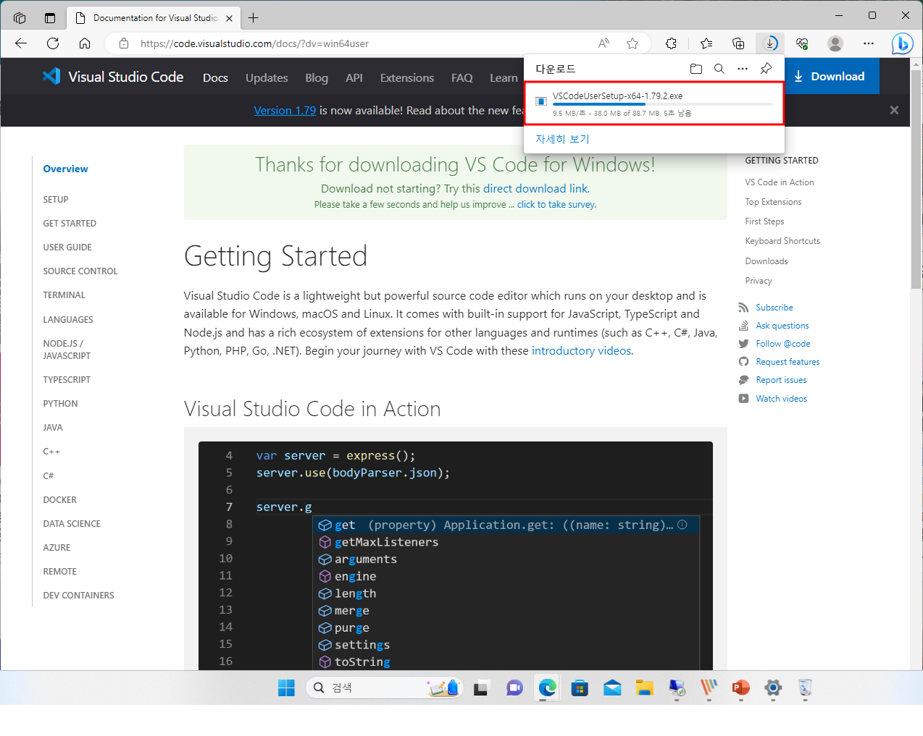Click the Visual Studio Code logo
The image size is (923, 736).
[x=112, y=76]
